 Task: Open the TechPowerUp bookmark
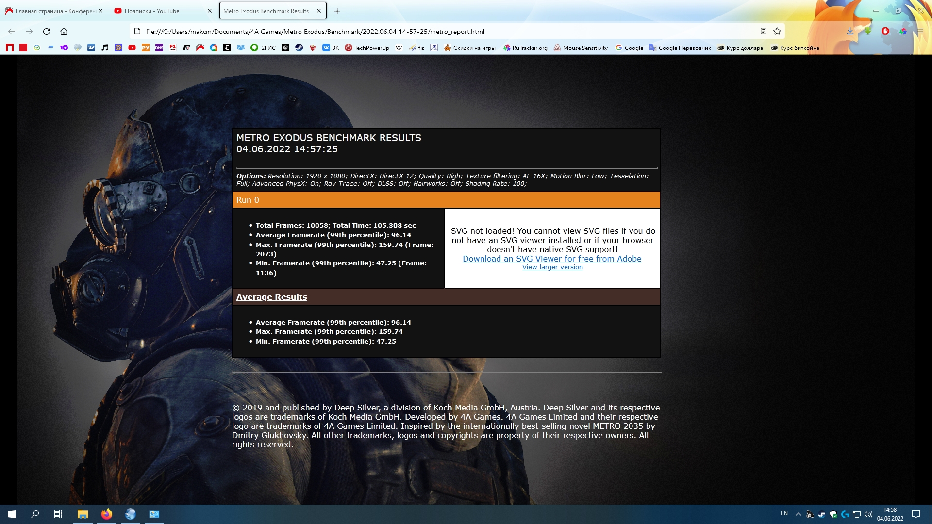pos(367,48)
